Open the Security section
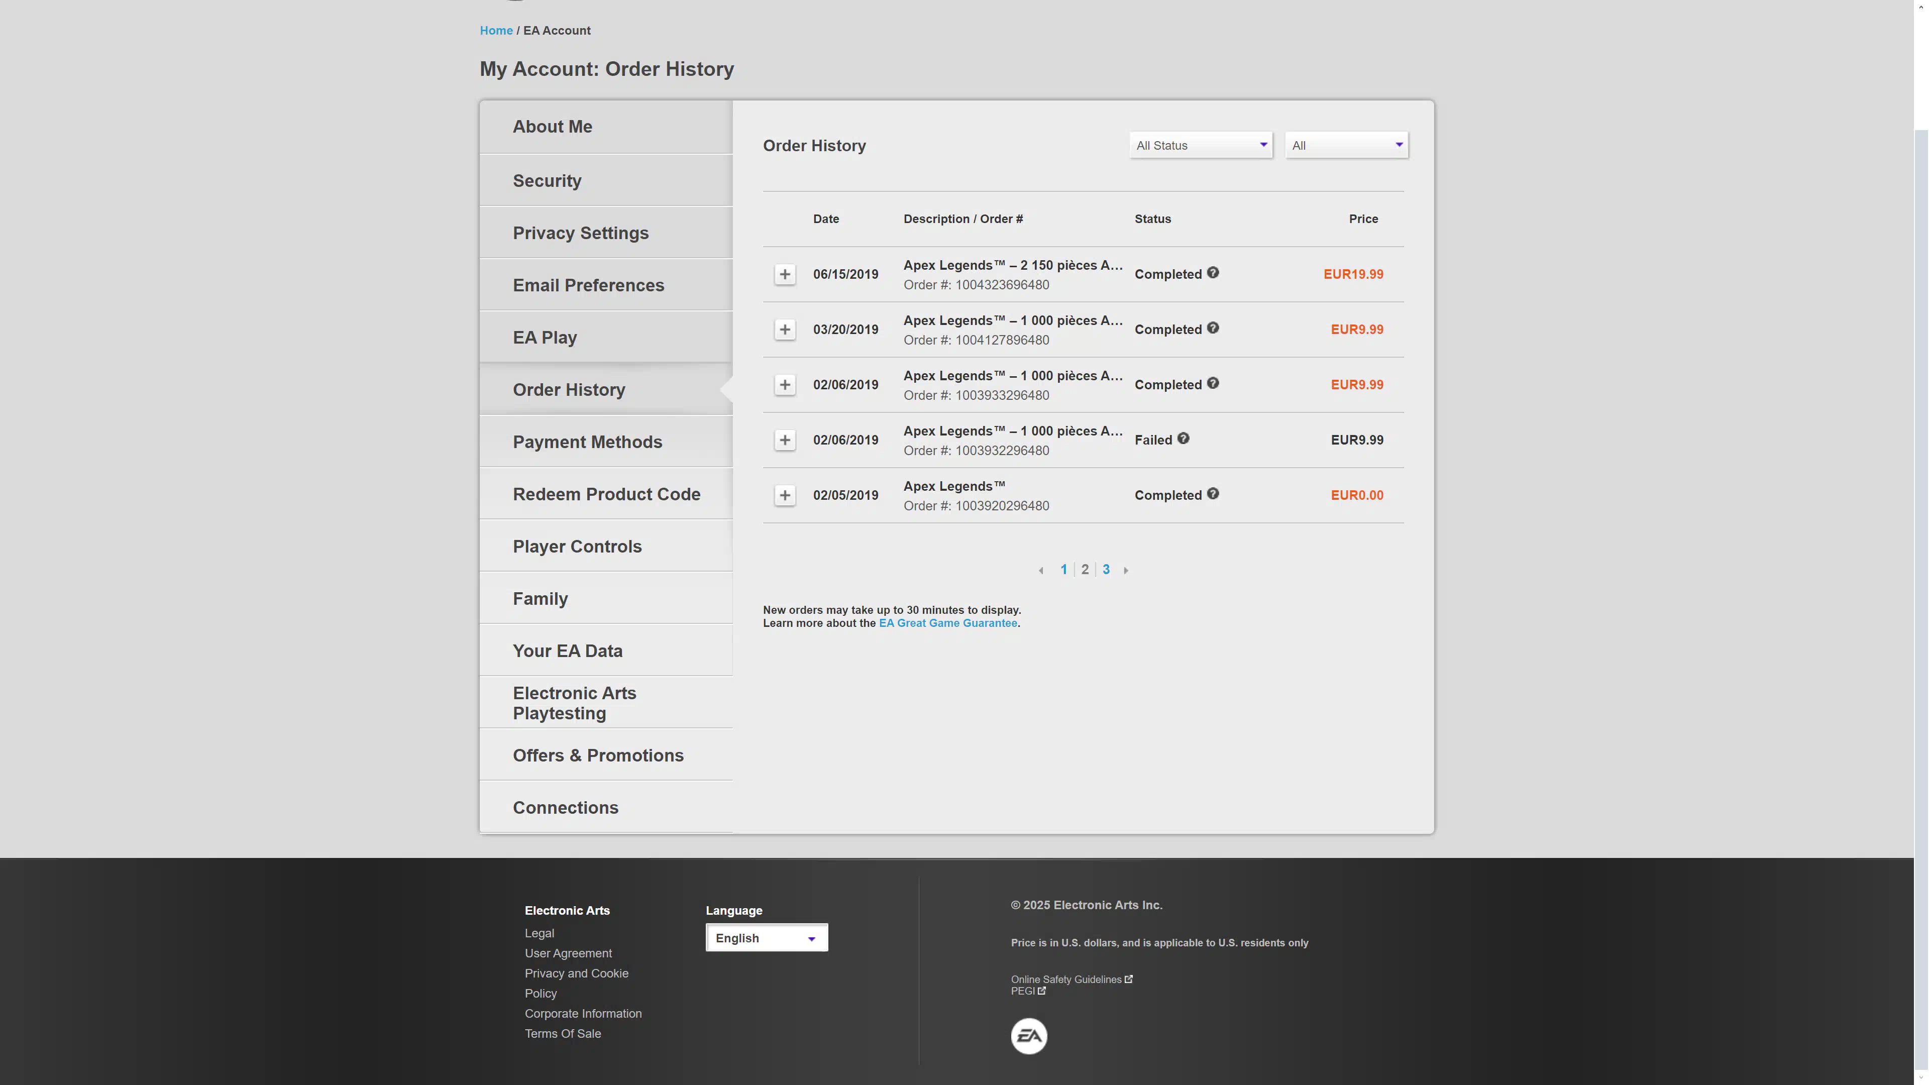The image size is (1929, 1085). tap(606, 180)
